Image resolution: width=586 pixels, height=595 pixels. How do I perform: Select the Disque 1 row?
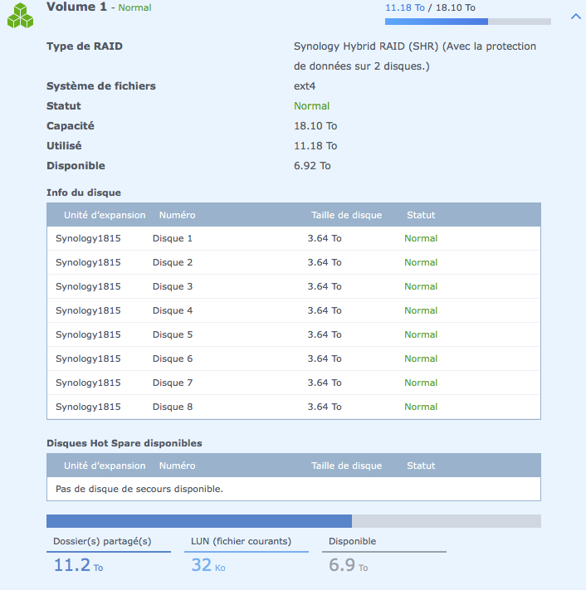[x=293, y=239]
